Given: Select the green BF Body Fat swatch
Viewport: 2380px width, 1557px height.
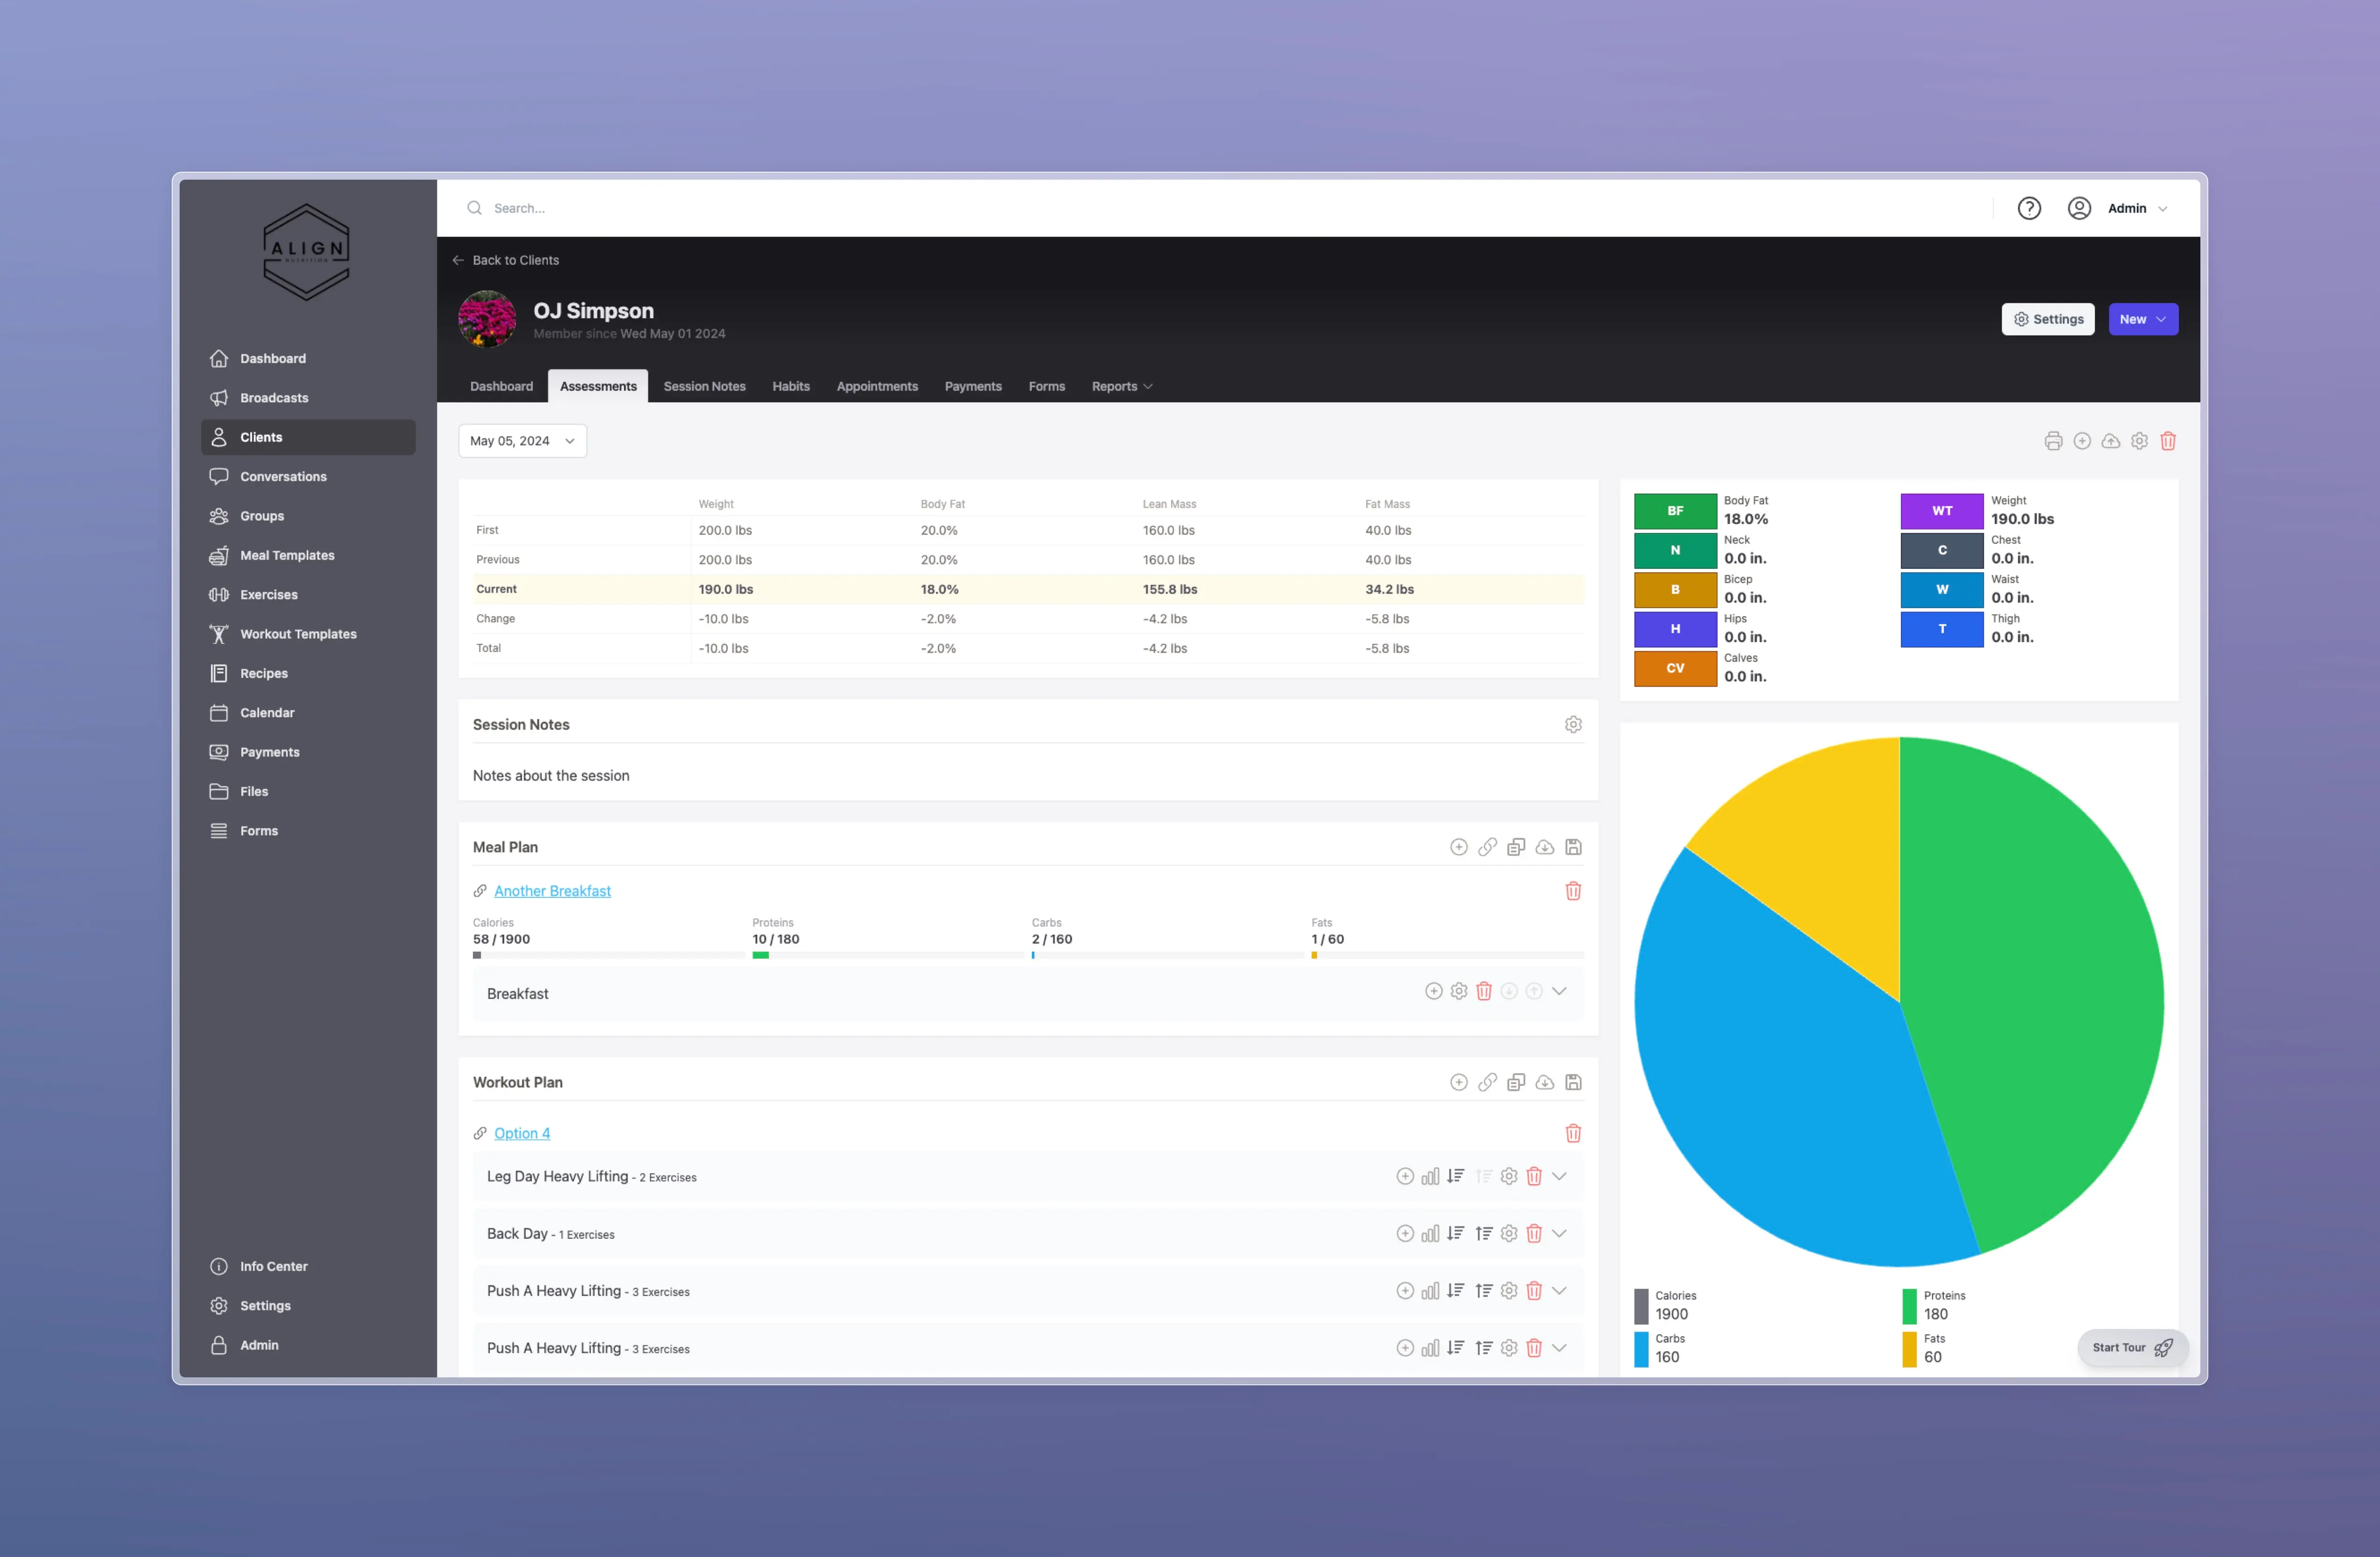Looking at the screenshot, I should [1675, 511].
